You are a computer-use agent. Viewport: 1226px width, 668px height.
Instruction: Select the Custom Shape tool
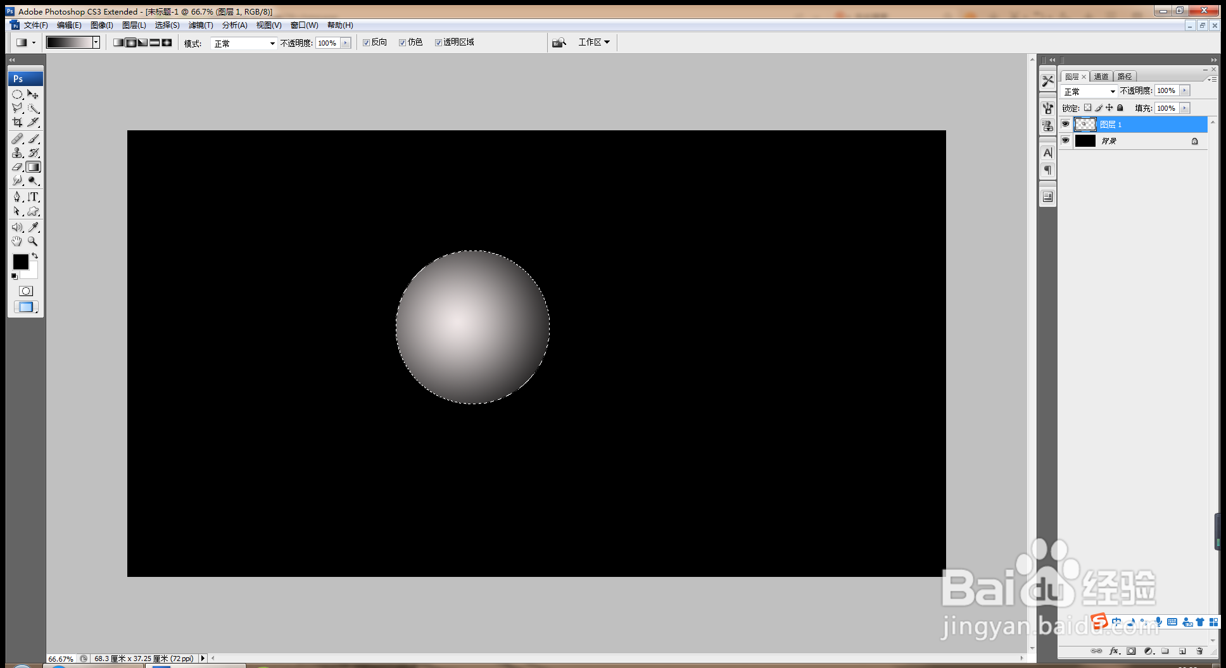(x=33, y=211)
